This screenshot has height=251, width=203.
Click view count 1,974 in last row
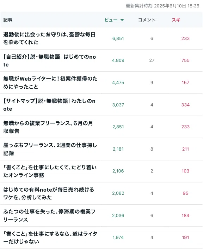[x=118, y=238]
